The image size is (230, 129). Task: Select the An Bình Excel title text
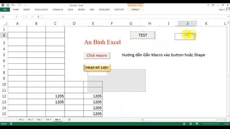point(102,42)
